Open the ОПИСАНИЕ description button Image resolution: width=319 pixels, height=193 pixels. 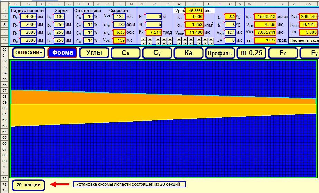click(x=29, y=53)
